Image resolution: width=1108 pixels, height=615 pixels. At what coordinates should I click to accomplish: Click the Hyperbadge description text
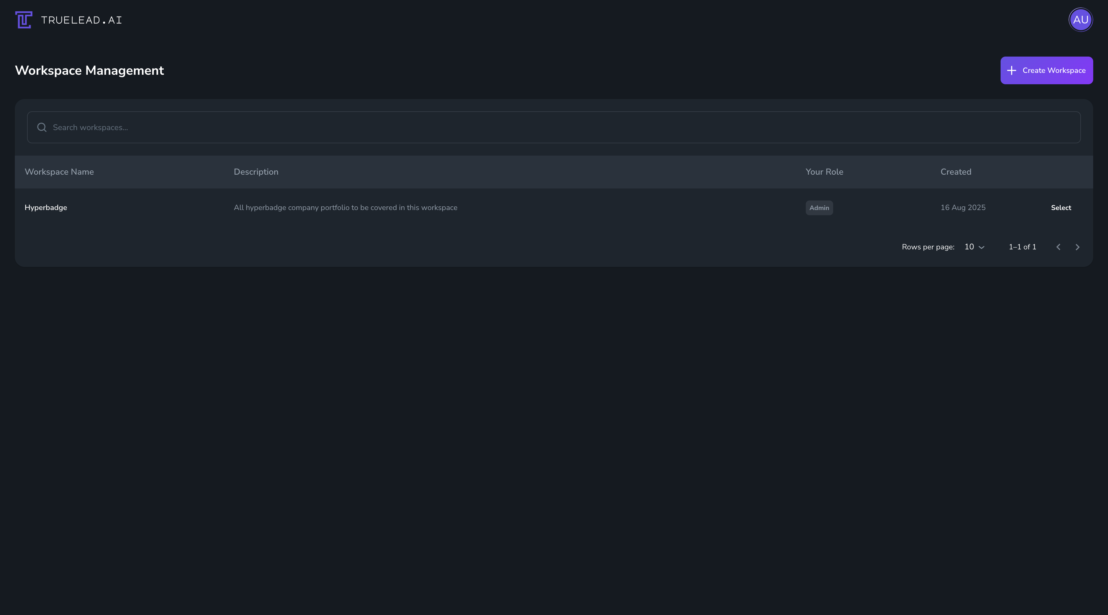(x=345, y=208)
